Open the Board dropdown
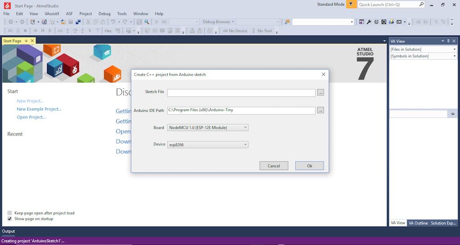This screenshot has height=245, width=460. 208,127
